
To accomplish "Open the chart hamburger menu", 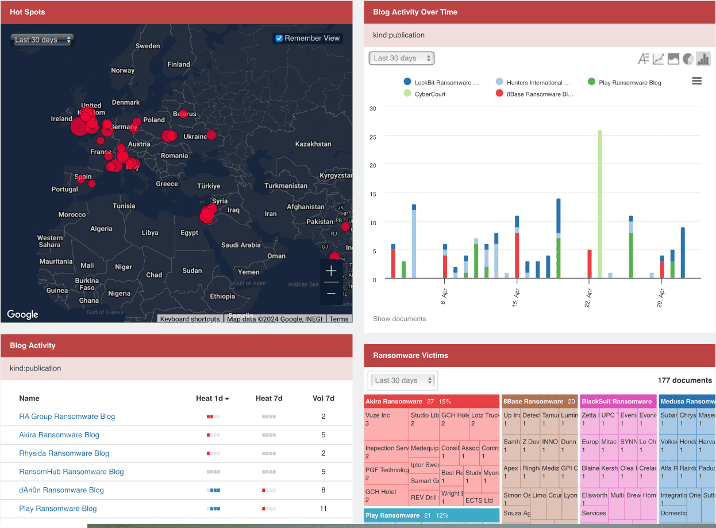I will click(697, 81).
